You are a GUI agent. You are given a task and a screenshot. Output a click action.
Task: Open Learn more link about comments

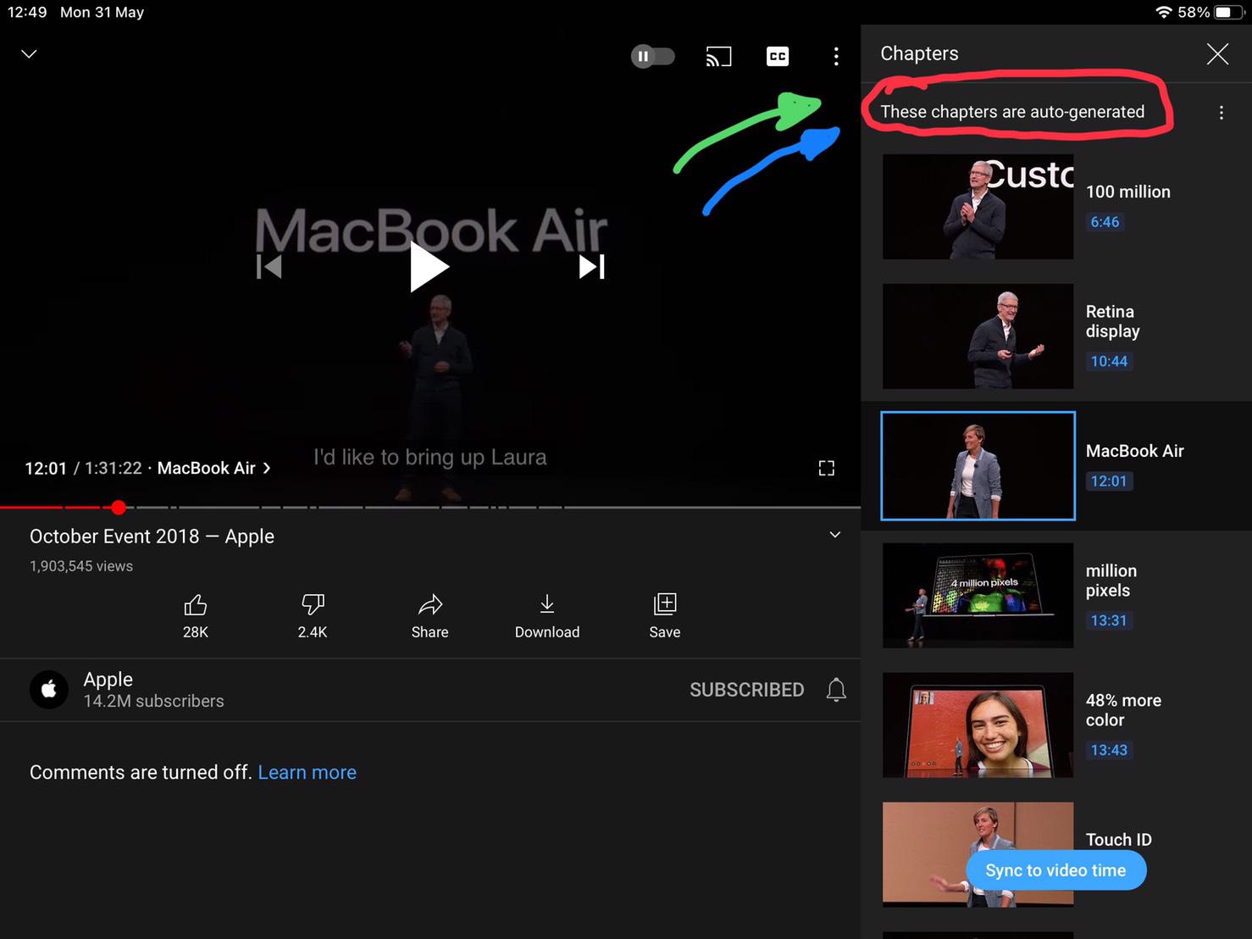tap(307, 772)
